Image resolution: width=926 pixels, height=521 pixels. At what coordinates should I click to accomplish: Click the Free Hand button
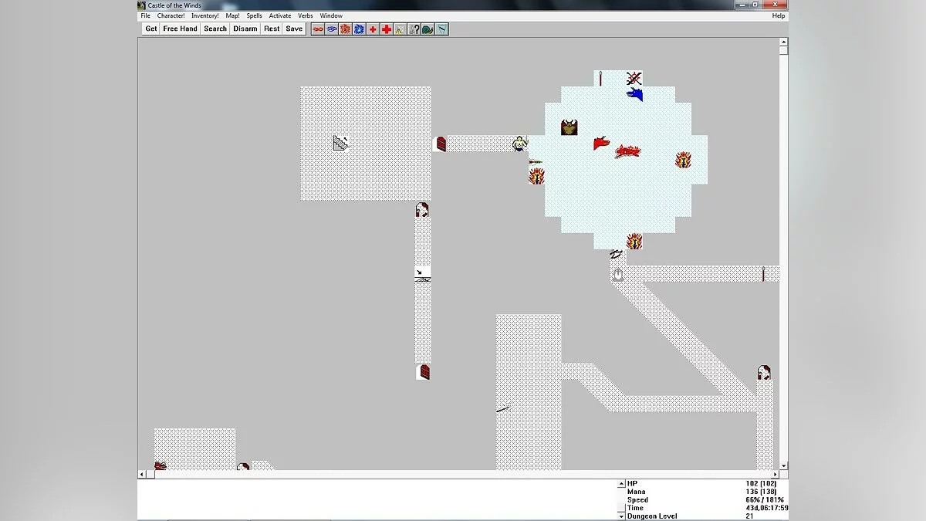tap(180, 29)
